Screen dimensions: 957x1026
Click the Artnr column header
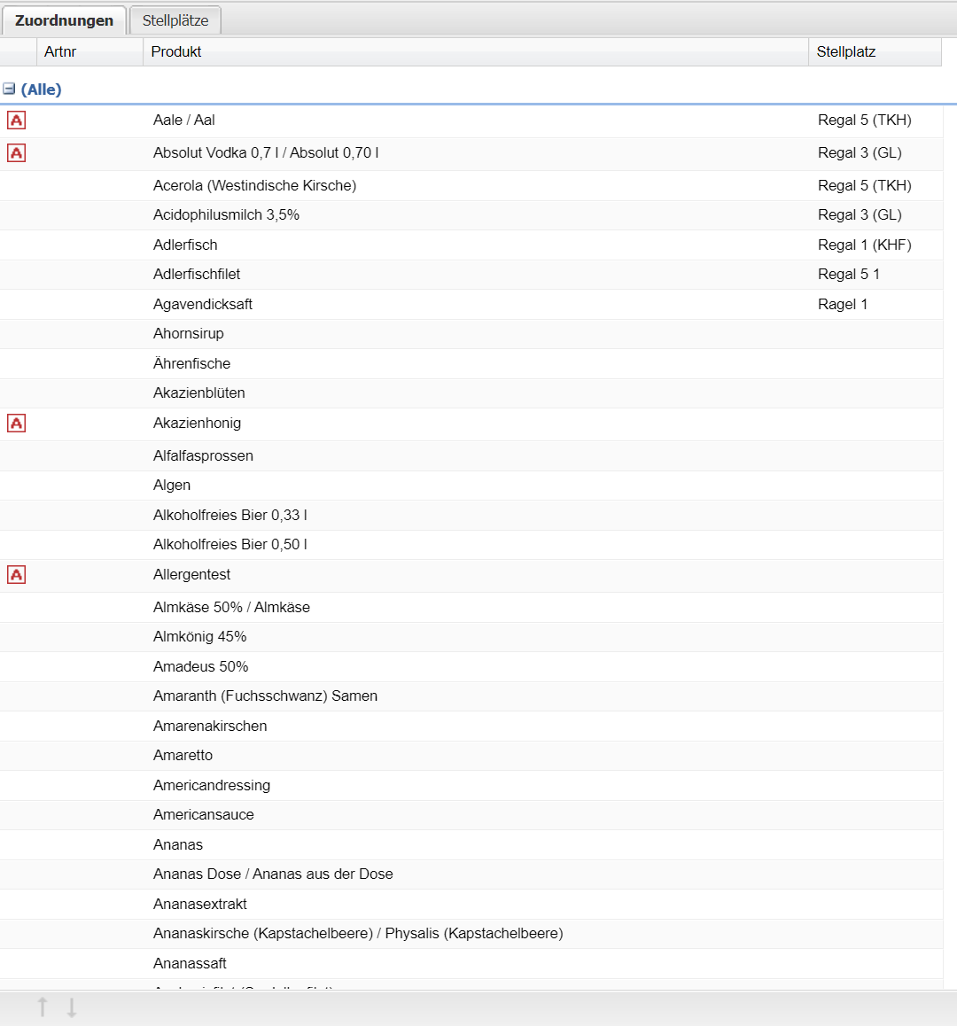pos(60,52)
